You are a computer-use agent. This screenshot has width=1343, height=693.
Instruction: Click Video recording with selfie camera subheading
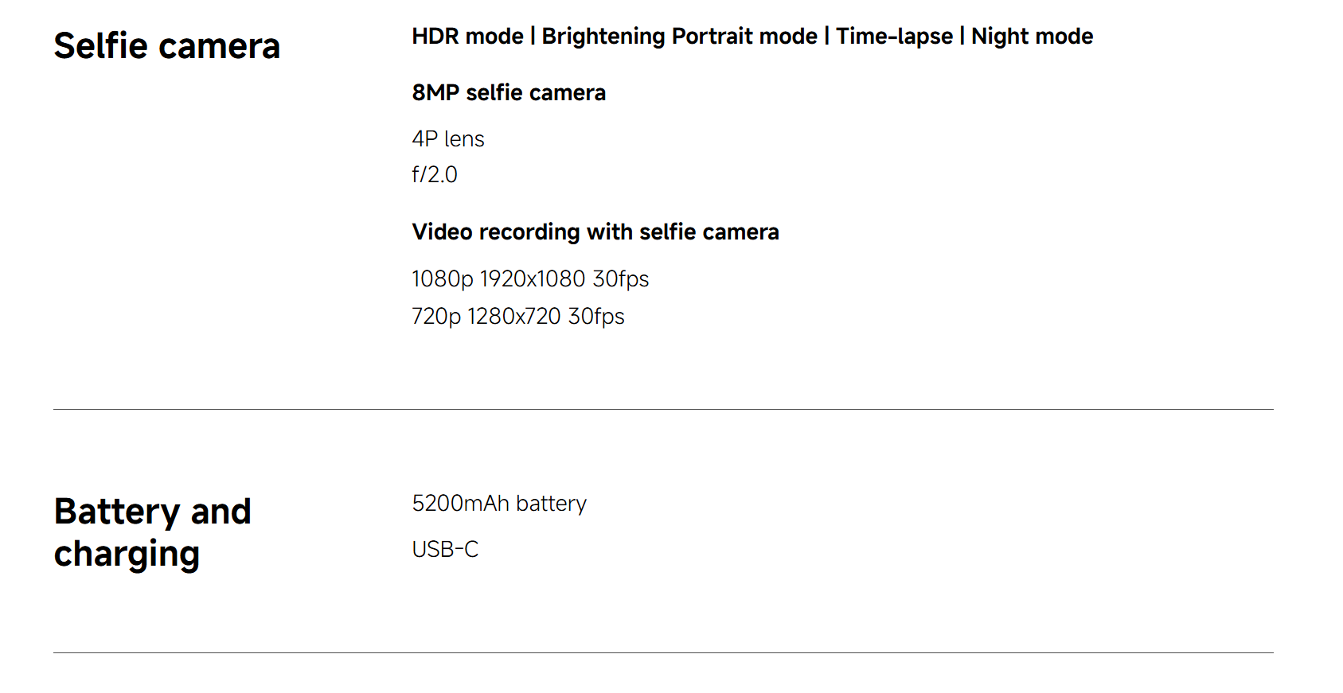pos(595,232)
